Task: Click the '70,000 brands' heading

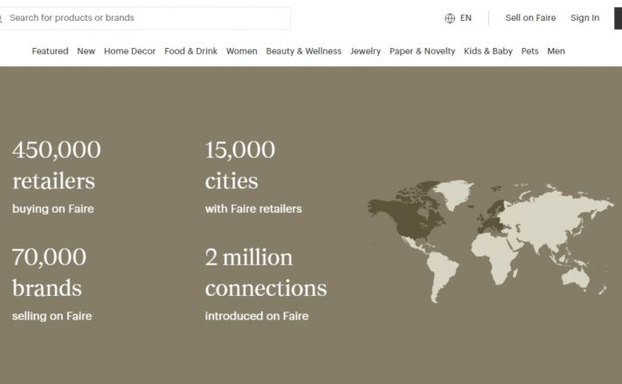Action: (49, 272)
